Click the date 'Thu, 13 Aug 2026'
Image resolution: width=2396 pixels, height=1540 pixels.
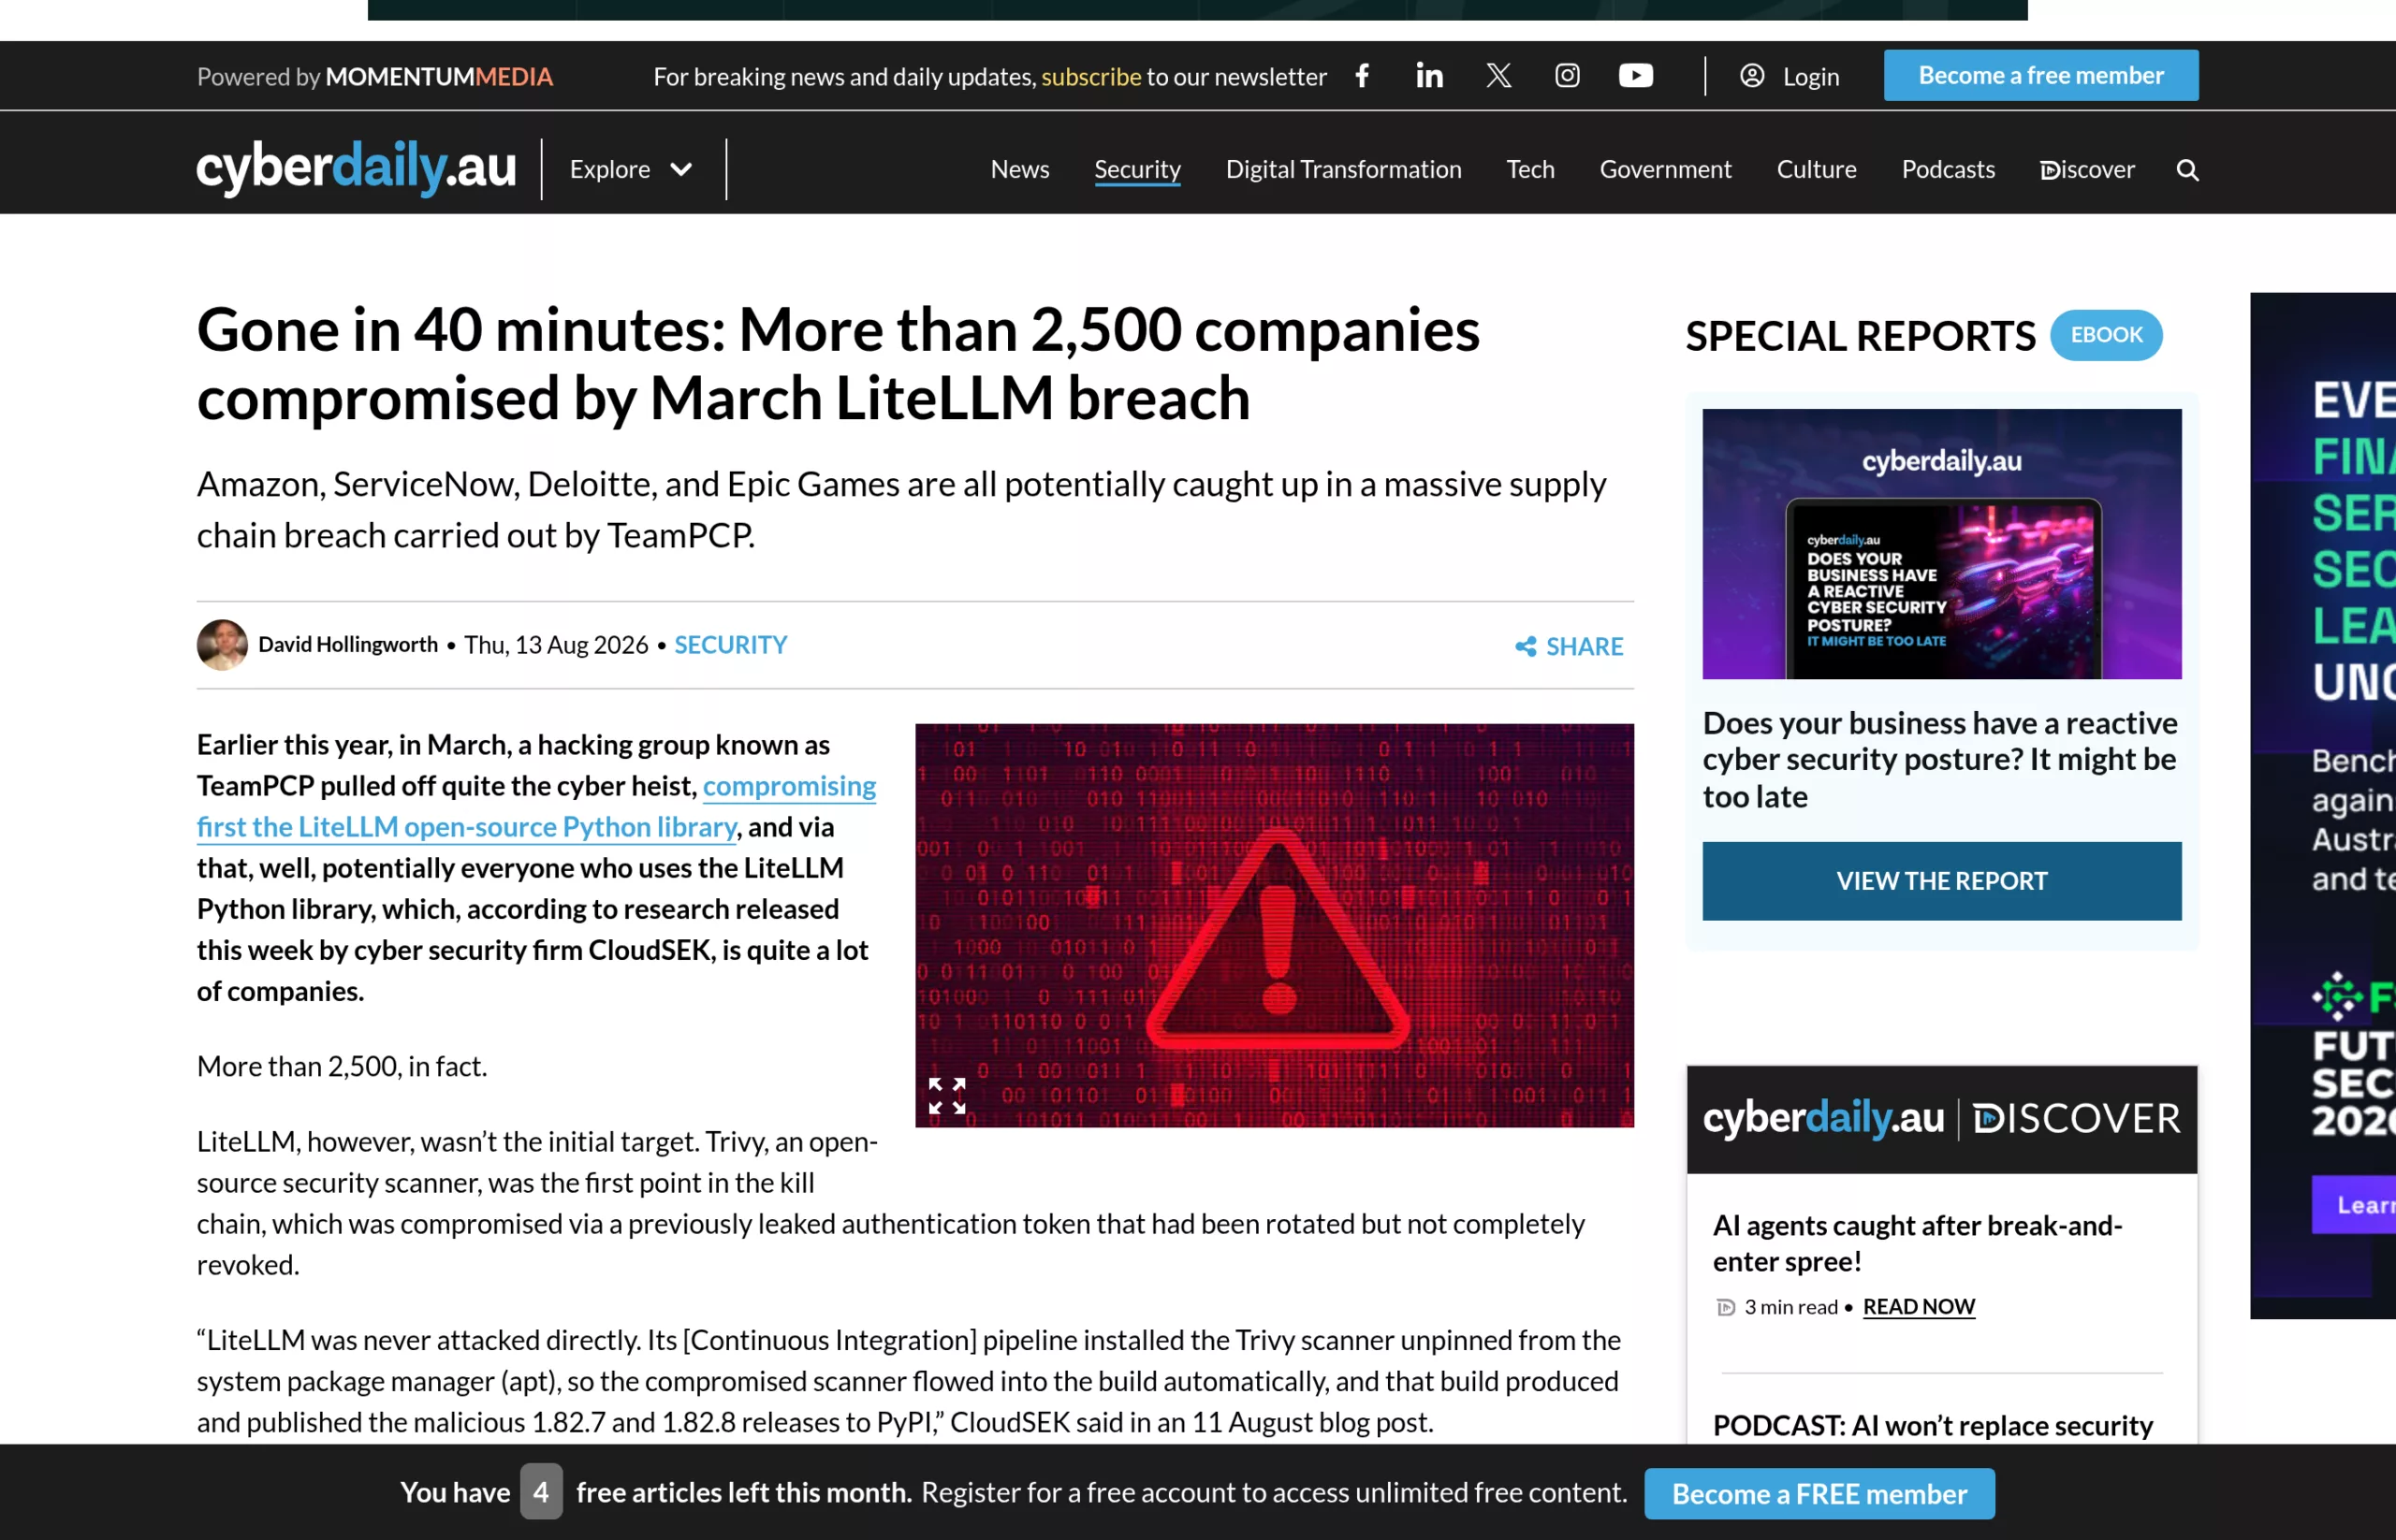tap(555, 645)
